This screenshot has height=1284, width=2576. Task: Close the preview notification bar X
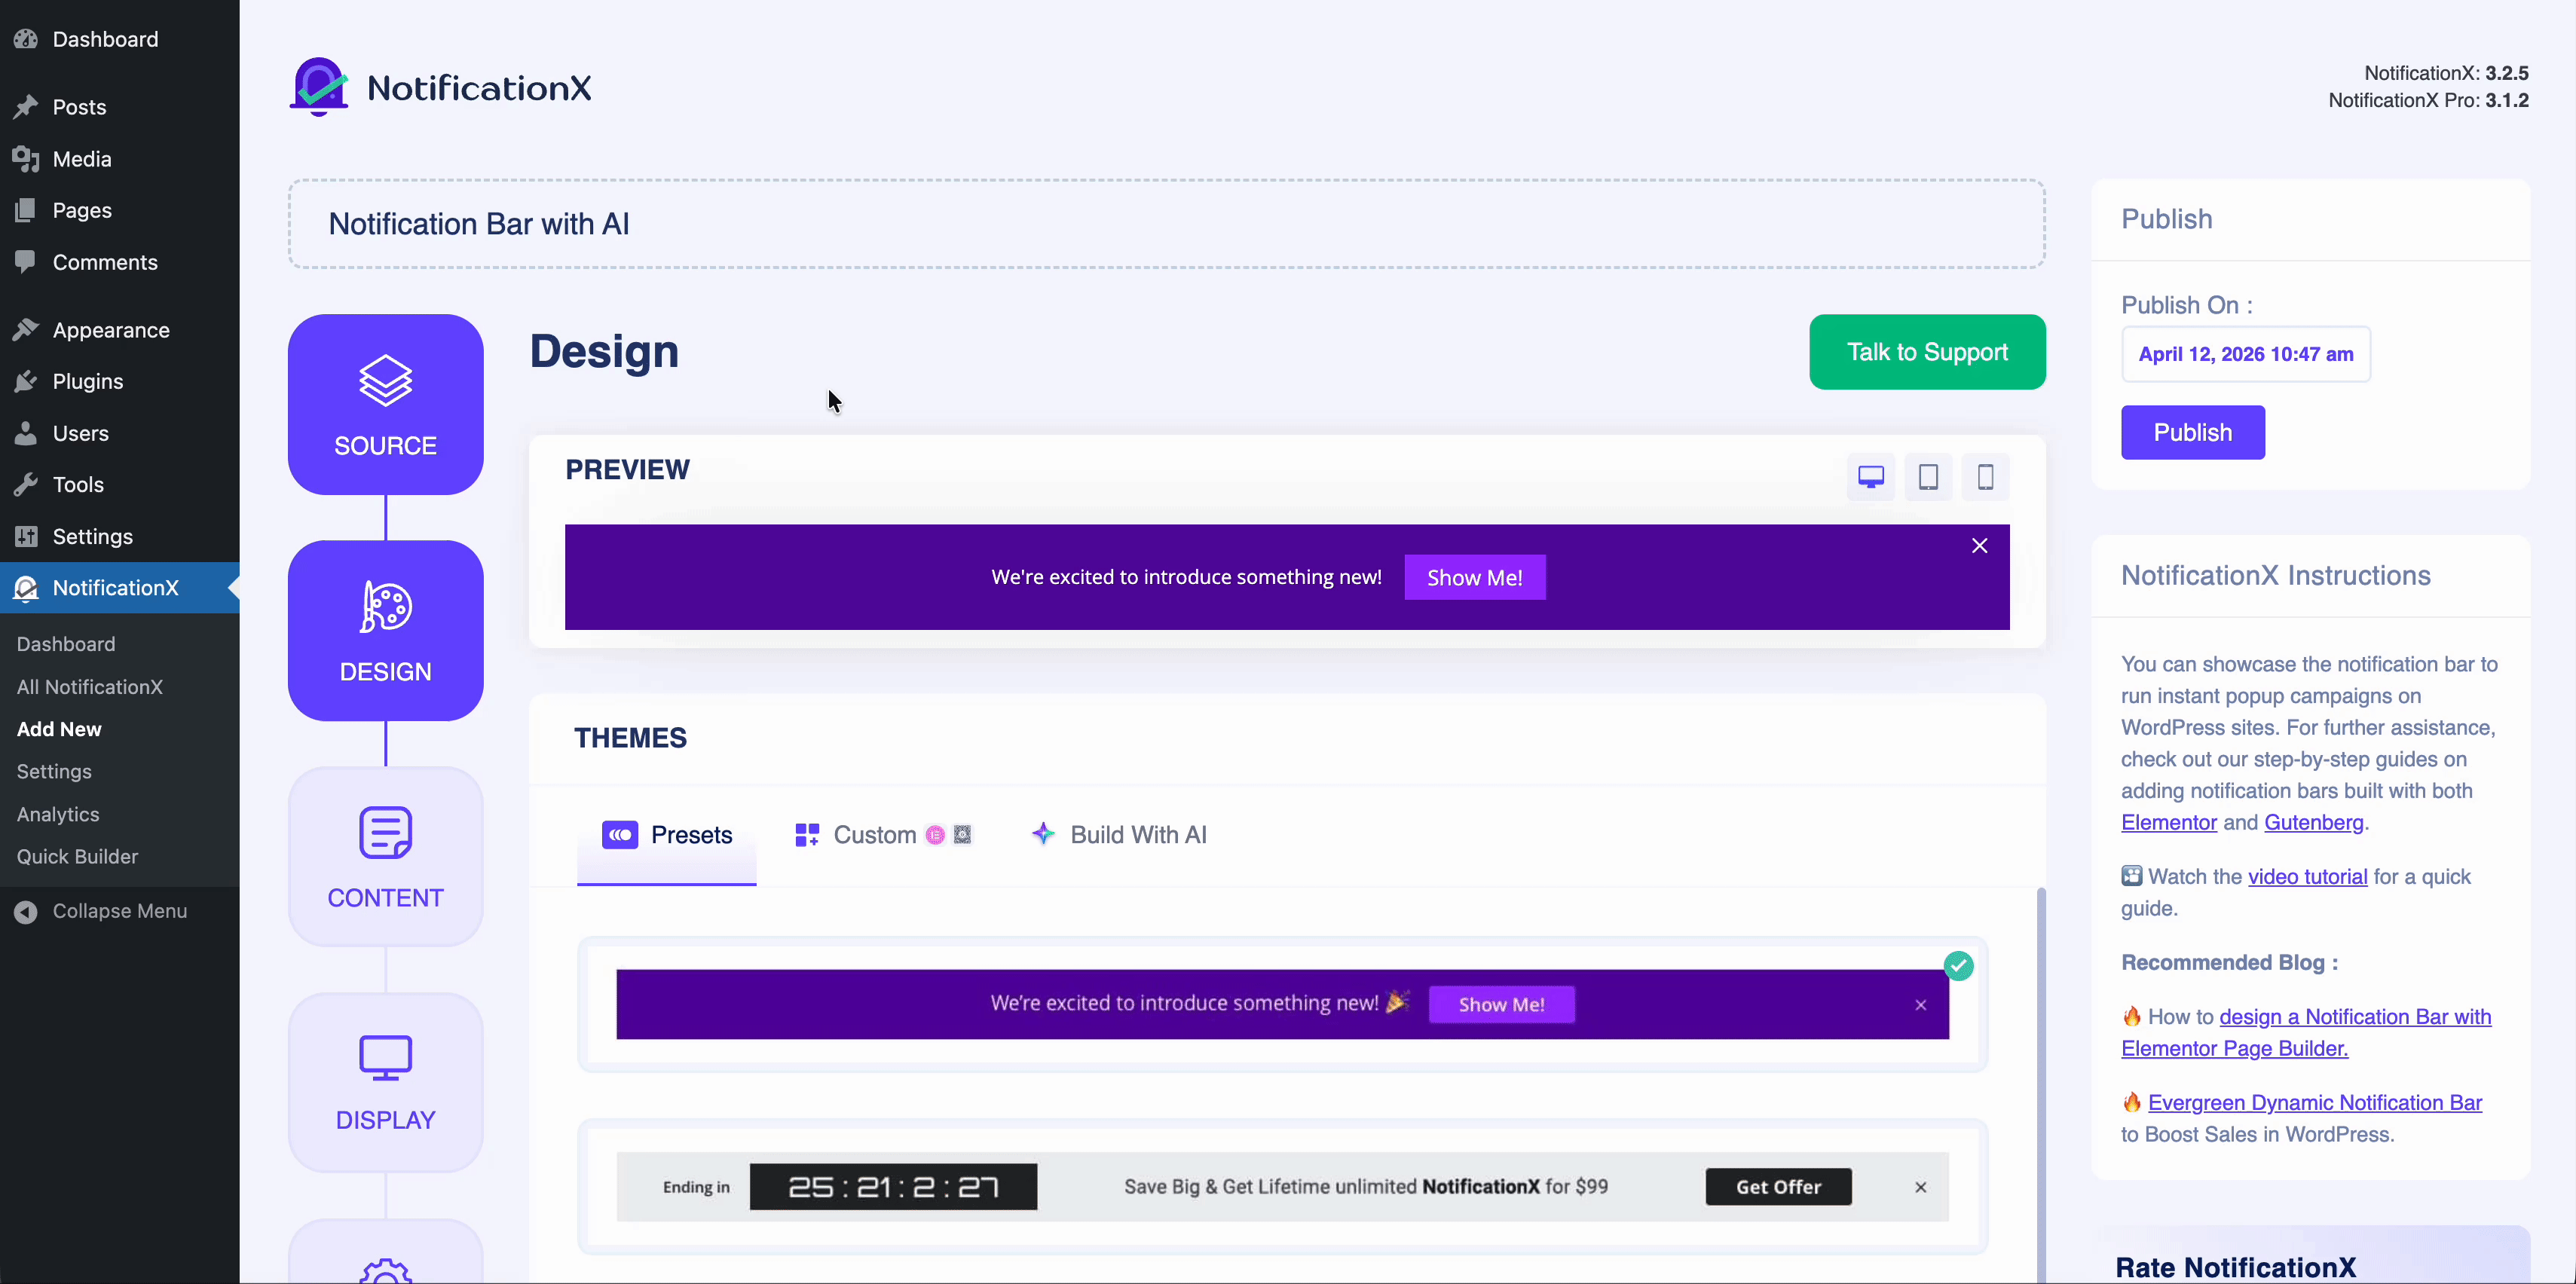click(1979, 546)
